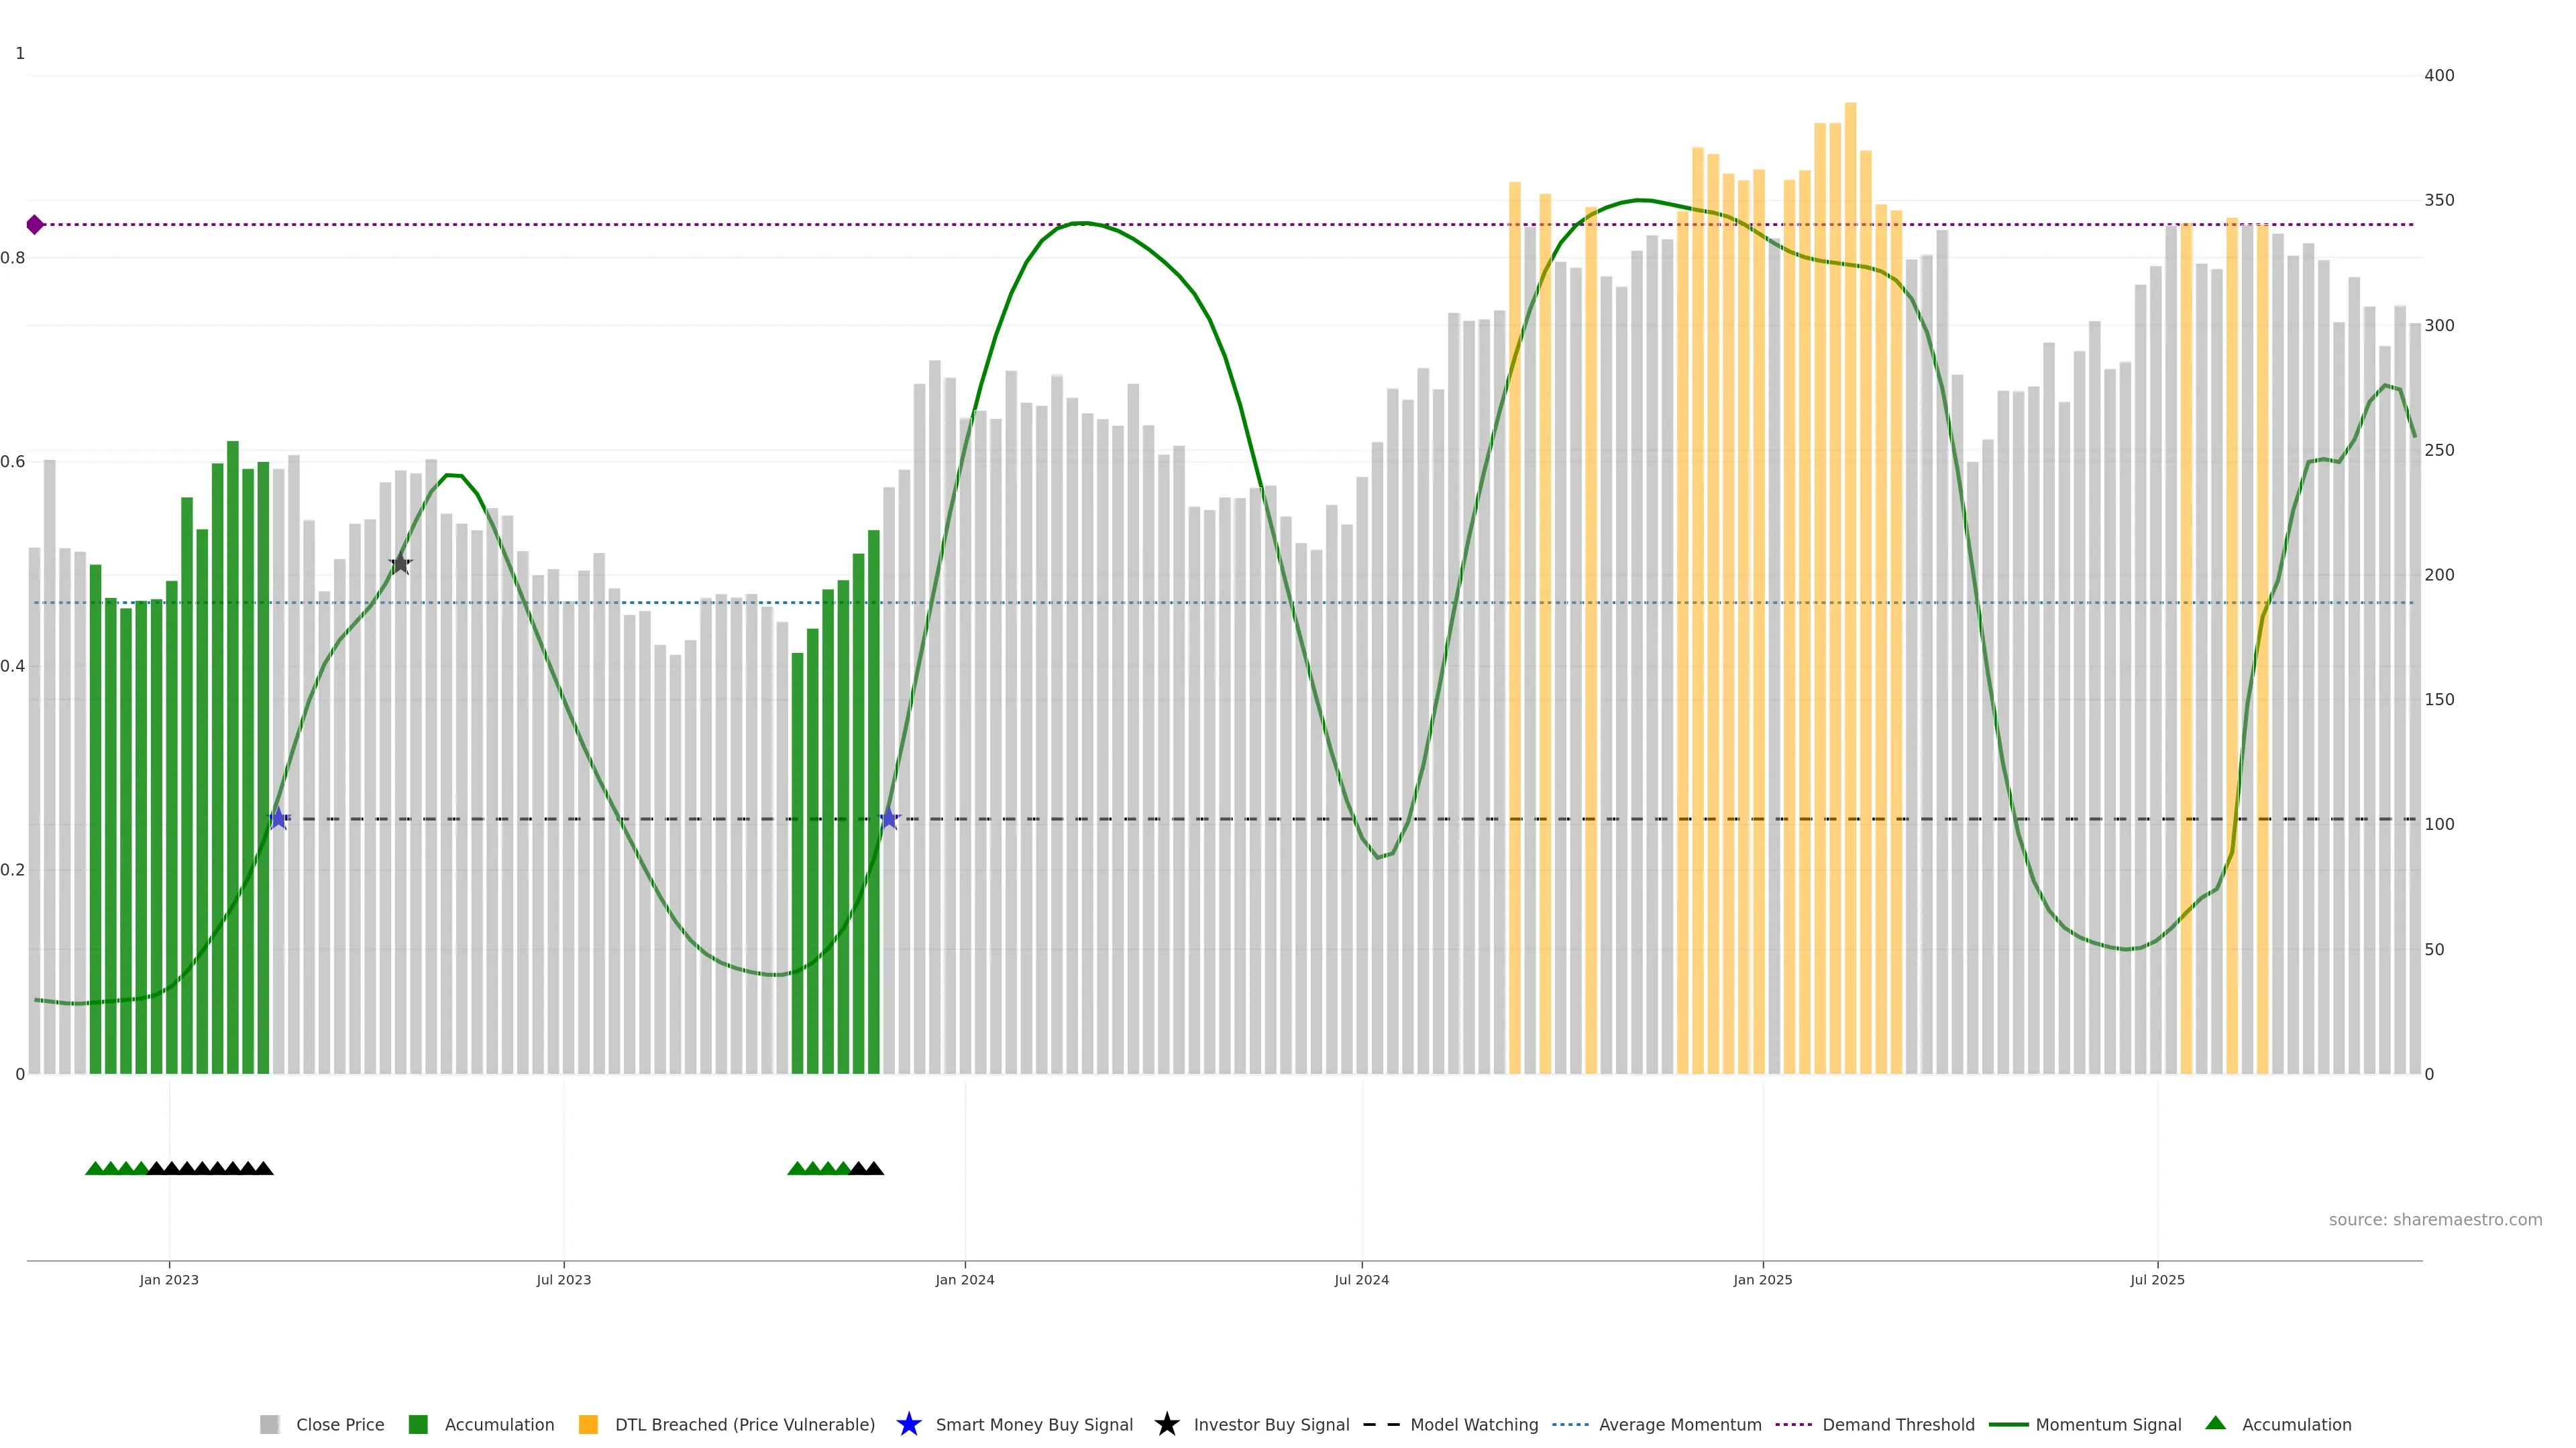Click the orange DTL Breached legend swatch
The height and width of the screenshot is (1448, 2576).
588,1424
